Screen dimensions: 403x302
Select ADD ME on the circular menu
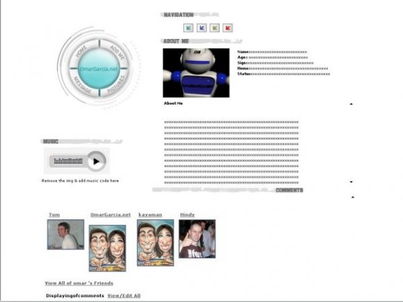(x=117, y=52)
